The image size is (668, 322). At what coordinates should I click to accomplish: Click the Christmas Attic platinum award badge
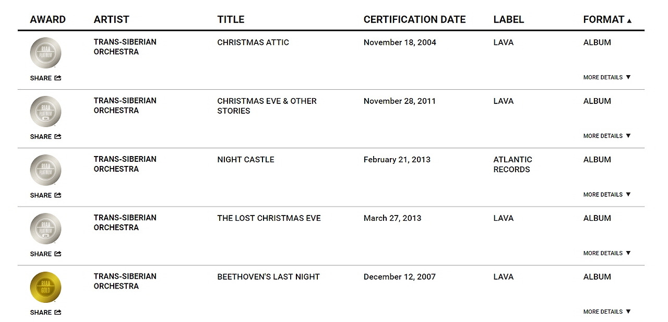click(46, 53)
